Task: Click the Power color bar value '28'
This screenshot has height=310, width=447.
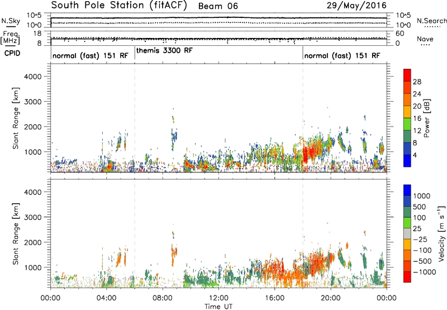Action: tap(417, 82)
